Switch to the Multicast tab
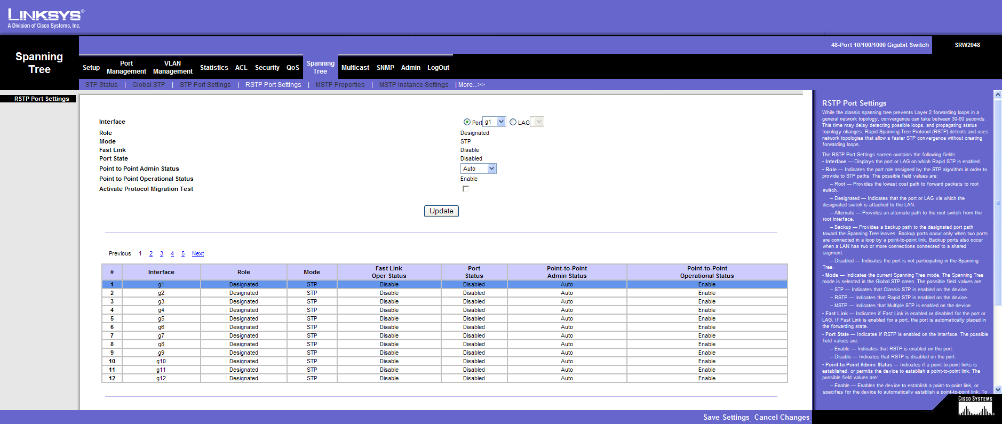 pyautogui.click(x=355, y=68)
